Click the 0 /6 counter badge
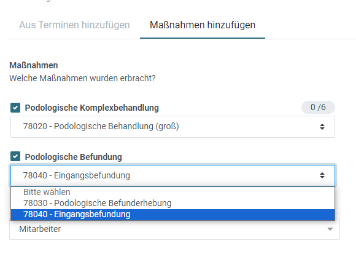 click(x=318, y=107)
